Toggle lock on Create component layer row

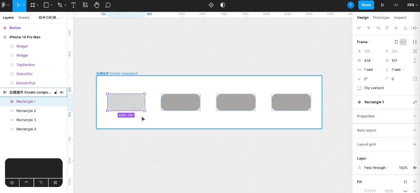[56, 92]
